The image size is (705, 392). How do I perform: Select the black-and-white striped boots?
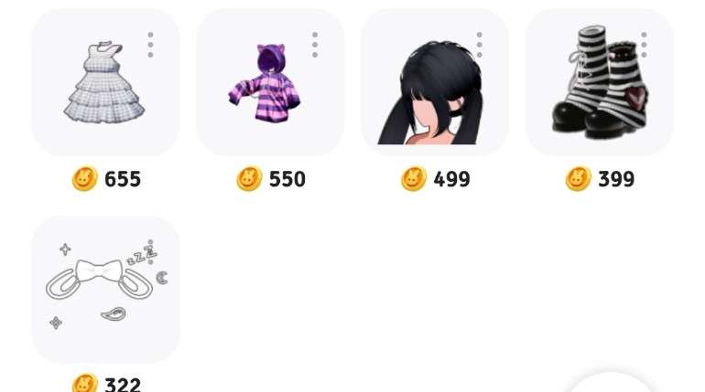[x=600, y=81]
